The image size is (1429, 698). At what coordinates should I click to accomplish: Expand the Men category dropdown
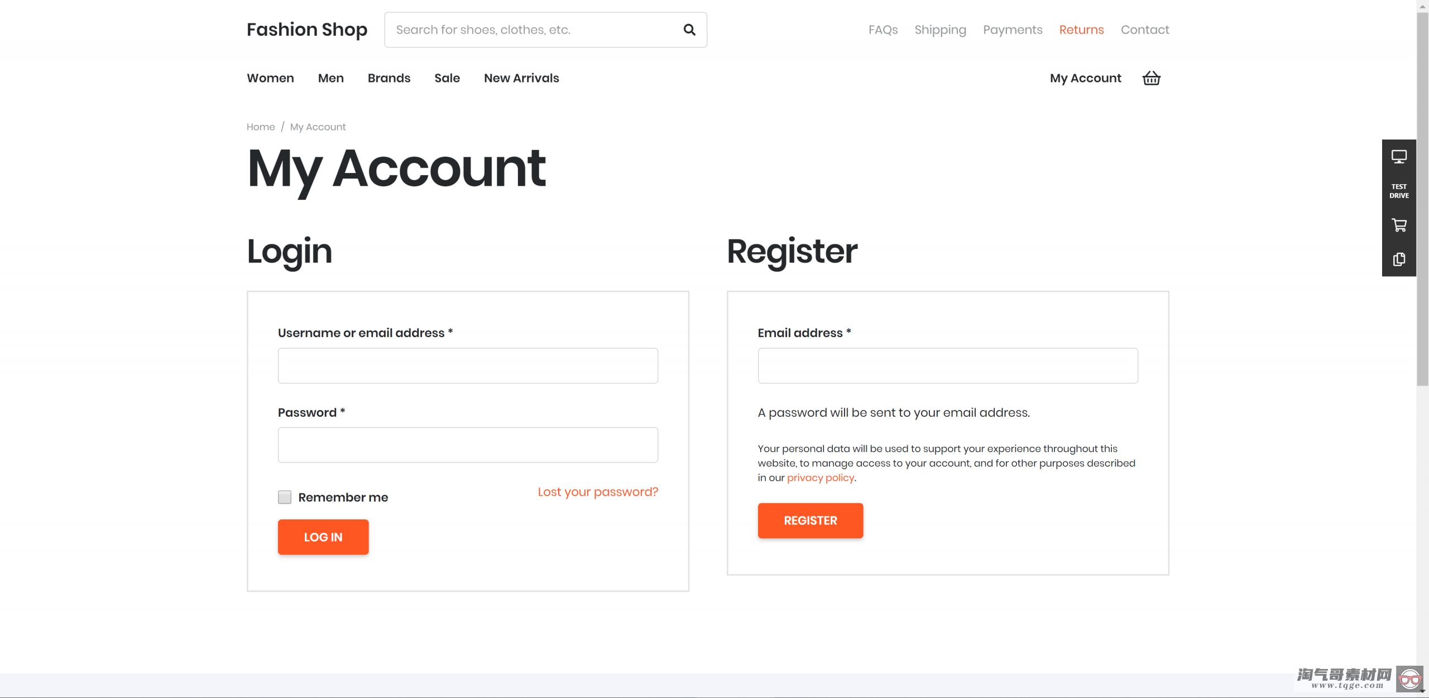[330, 78]
